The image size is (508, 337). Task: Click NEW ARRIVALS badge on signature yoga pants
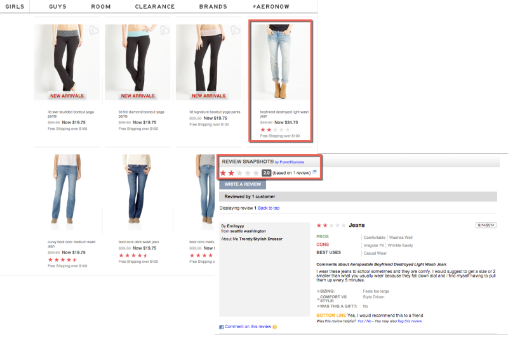(x=208, y=96)
